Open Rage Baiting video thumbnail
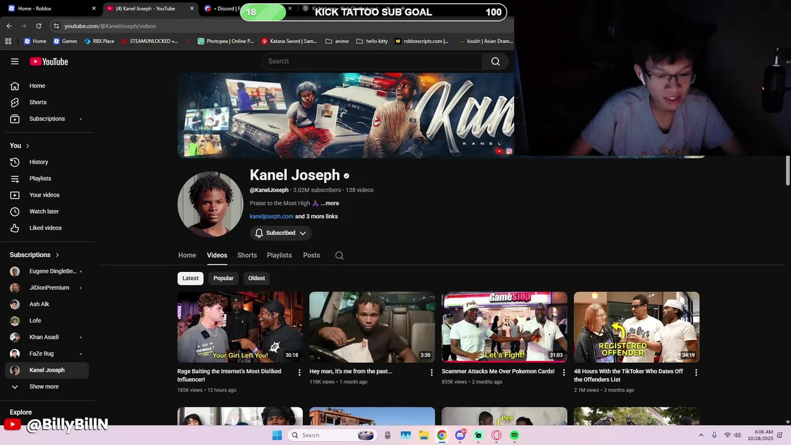 (240, 327)
